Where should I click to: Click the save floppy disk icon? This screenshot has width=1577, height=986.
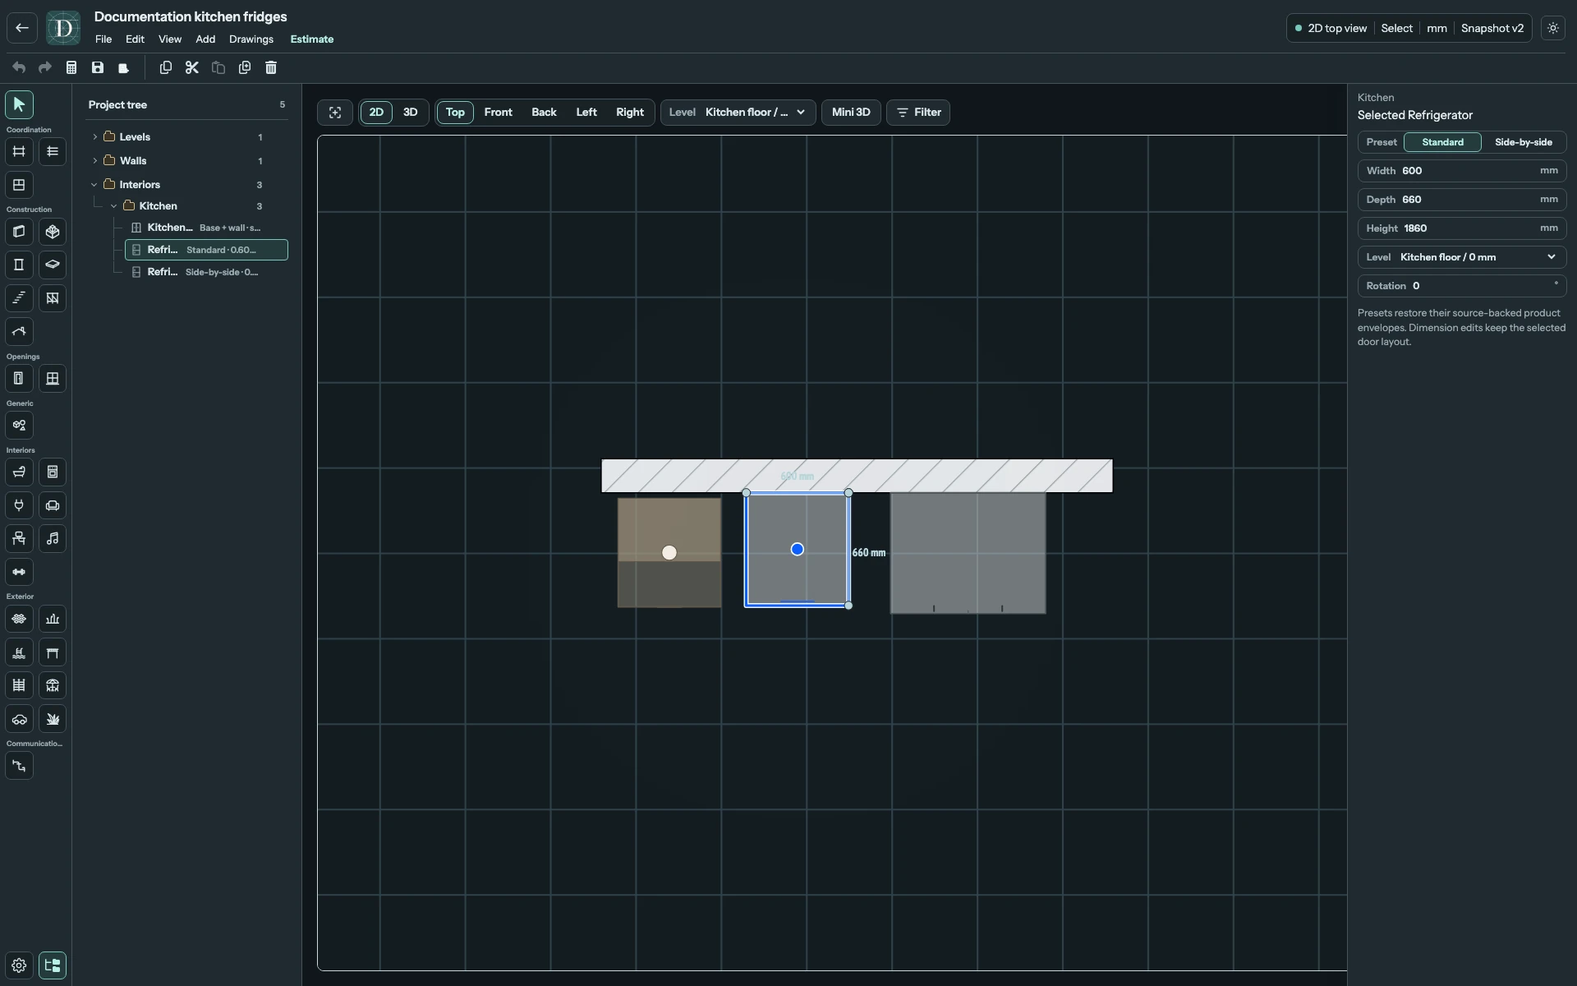tap(98, 67)
